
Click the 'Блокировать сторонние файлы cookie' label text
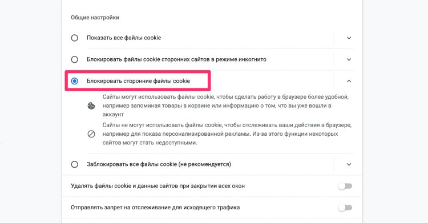click(138, 81)
